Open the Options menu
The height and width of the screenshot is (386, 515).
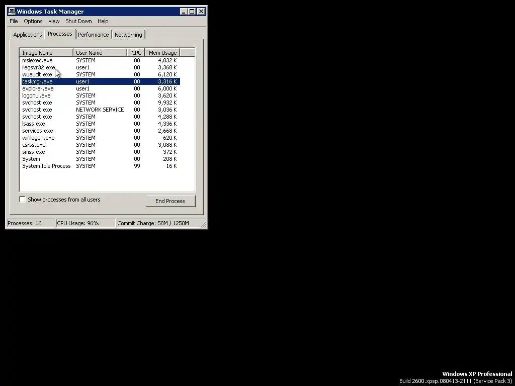coord(33,21)
